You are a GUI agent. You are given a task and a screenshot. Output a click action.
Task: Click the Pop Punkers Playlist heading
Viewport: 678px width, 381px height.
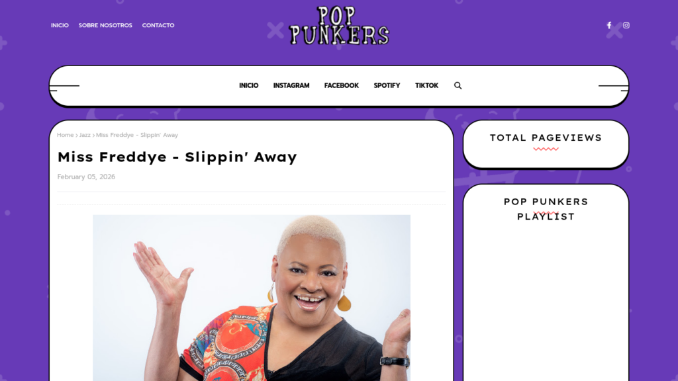(x=546, y=209)
